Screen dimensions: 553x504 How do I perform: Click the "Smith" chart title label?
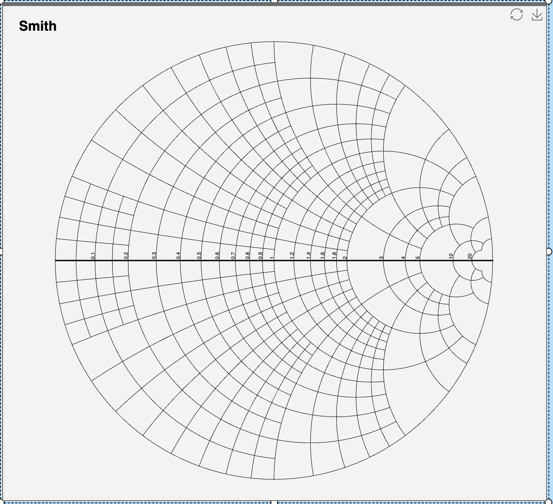[x=38, y=26]
